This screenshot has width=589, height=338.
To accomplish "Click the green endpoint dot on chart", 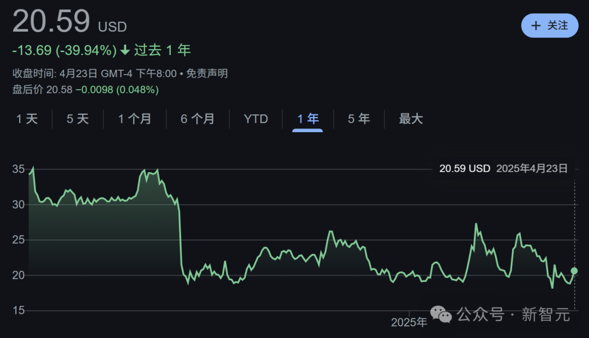I will point(574,271).
